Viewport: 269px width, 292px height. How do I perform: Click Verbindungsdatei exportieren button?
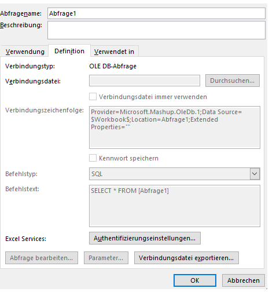click(x=186, y=258)
